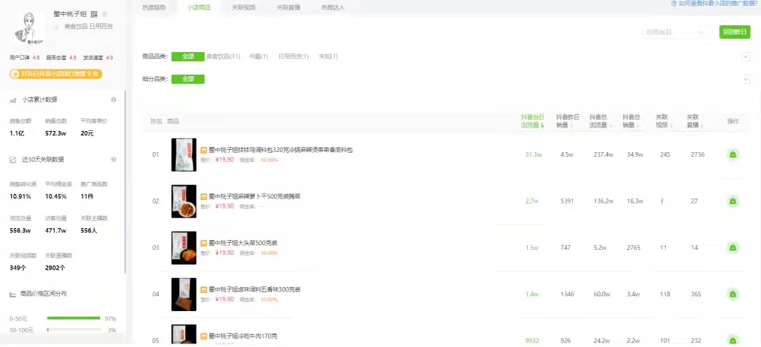Favorite the shop with the star icon
The image size is (761, 347).
(x=105, y=14)
